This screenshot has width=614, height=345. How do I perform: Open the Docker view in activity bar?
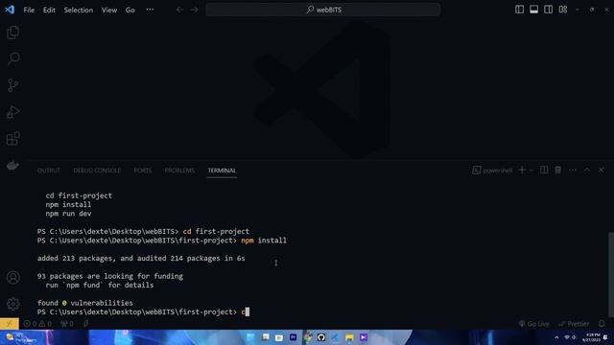(x=12, y=166)
